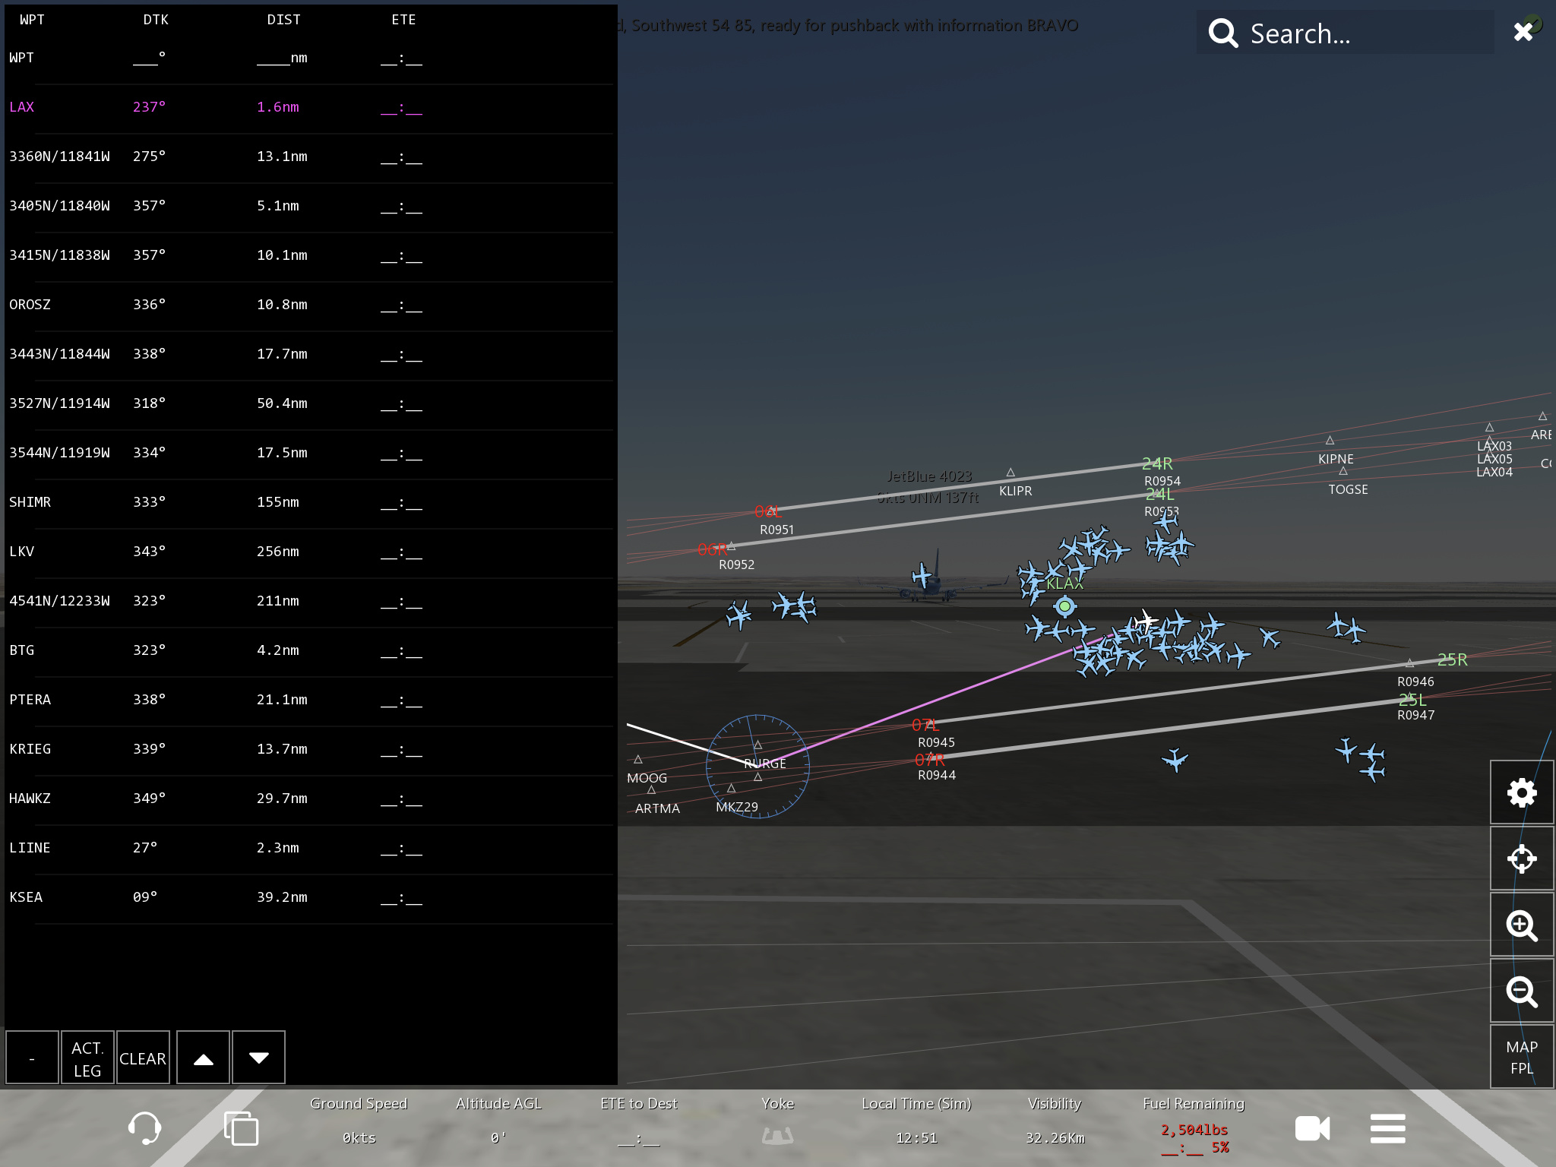Center map on aircraft crosshair icon
The width and height of the screenshot is (1556, 1167).
click(x=1521, y=859)
